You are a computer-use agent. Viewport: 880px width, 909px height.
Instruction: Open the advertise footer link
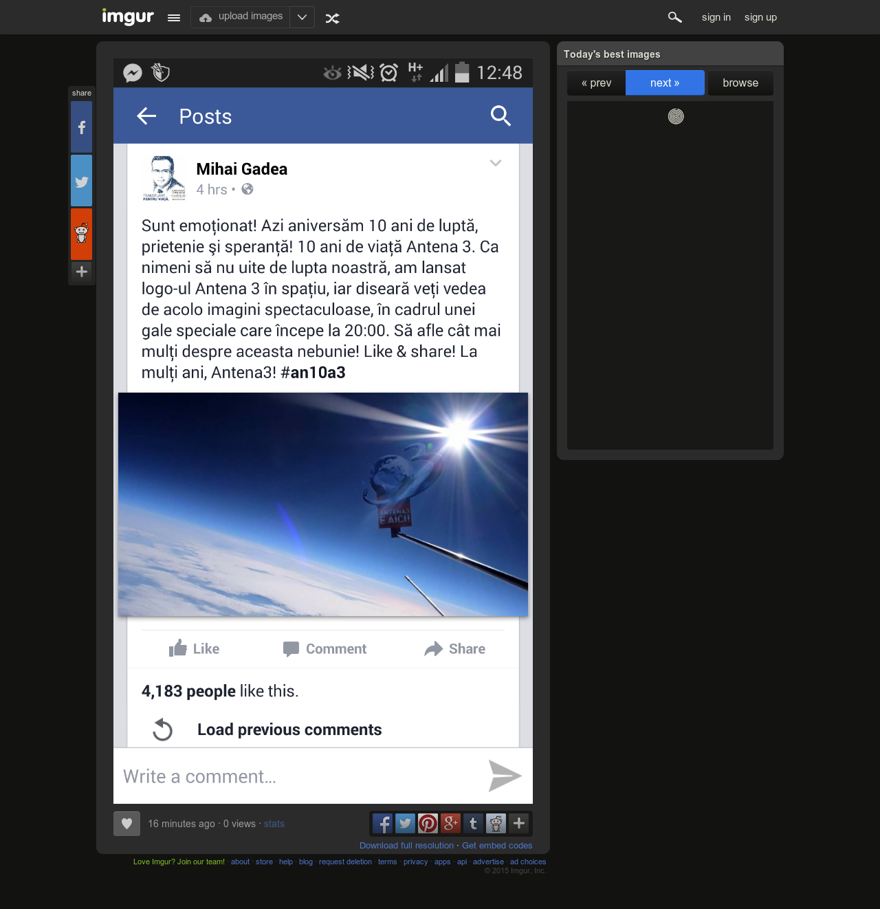coord(488,862)
